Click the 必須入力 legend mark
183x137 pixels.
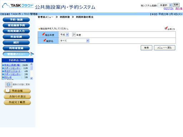170,29
